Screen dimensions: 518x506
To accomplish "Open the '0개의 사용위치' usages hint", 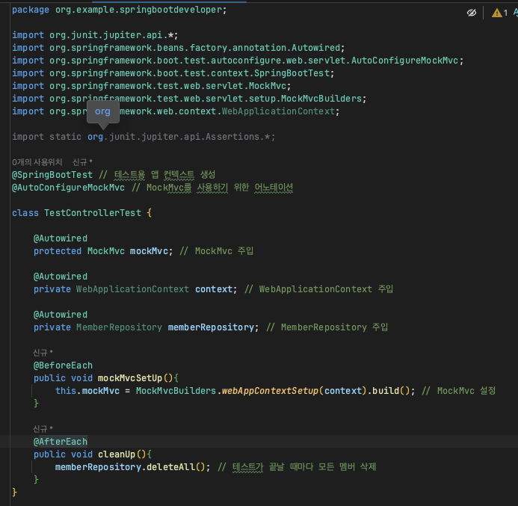I will pos(37,162).
